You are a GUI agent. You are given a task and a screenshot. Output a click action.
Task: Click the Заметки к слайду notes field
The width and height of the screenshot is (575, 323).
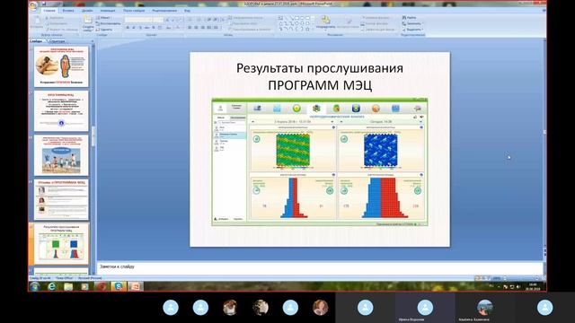[319, 267]
